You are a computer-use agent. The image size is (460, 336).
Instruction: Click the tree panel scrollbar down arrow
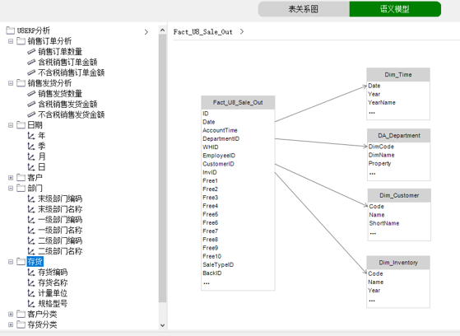click(163, 325)
